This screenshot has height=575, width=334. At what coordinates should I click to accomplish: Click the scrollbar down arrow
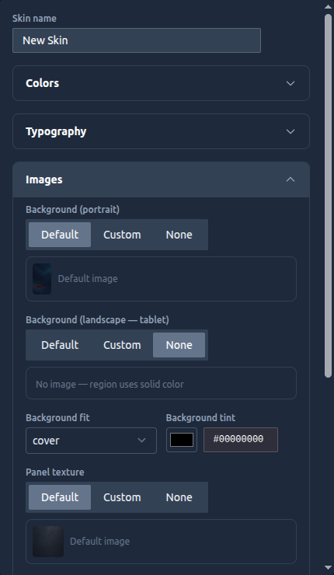328,568
